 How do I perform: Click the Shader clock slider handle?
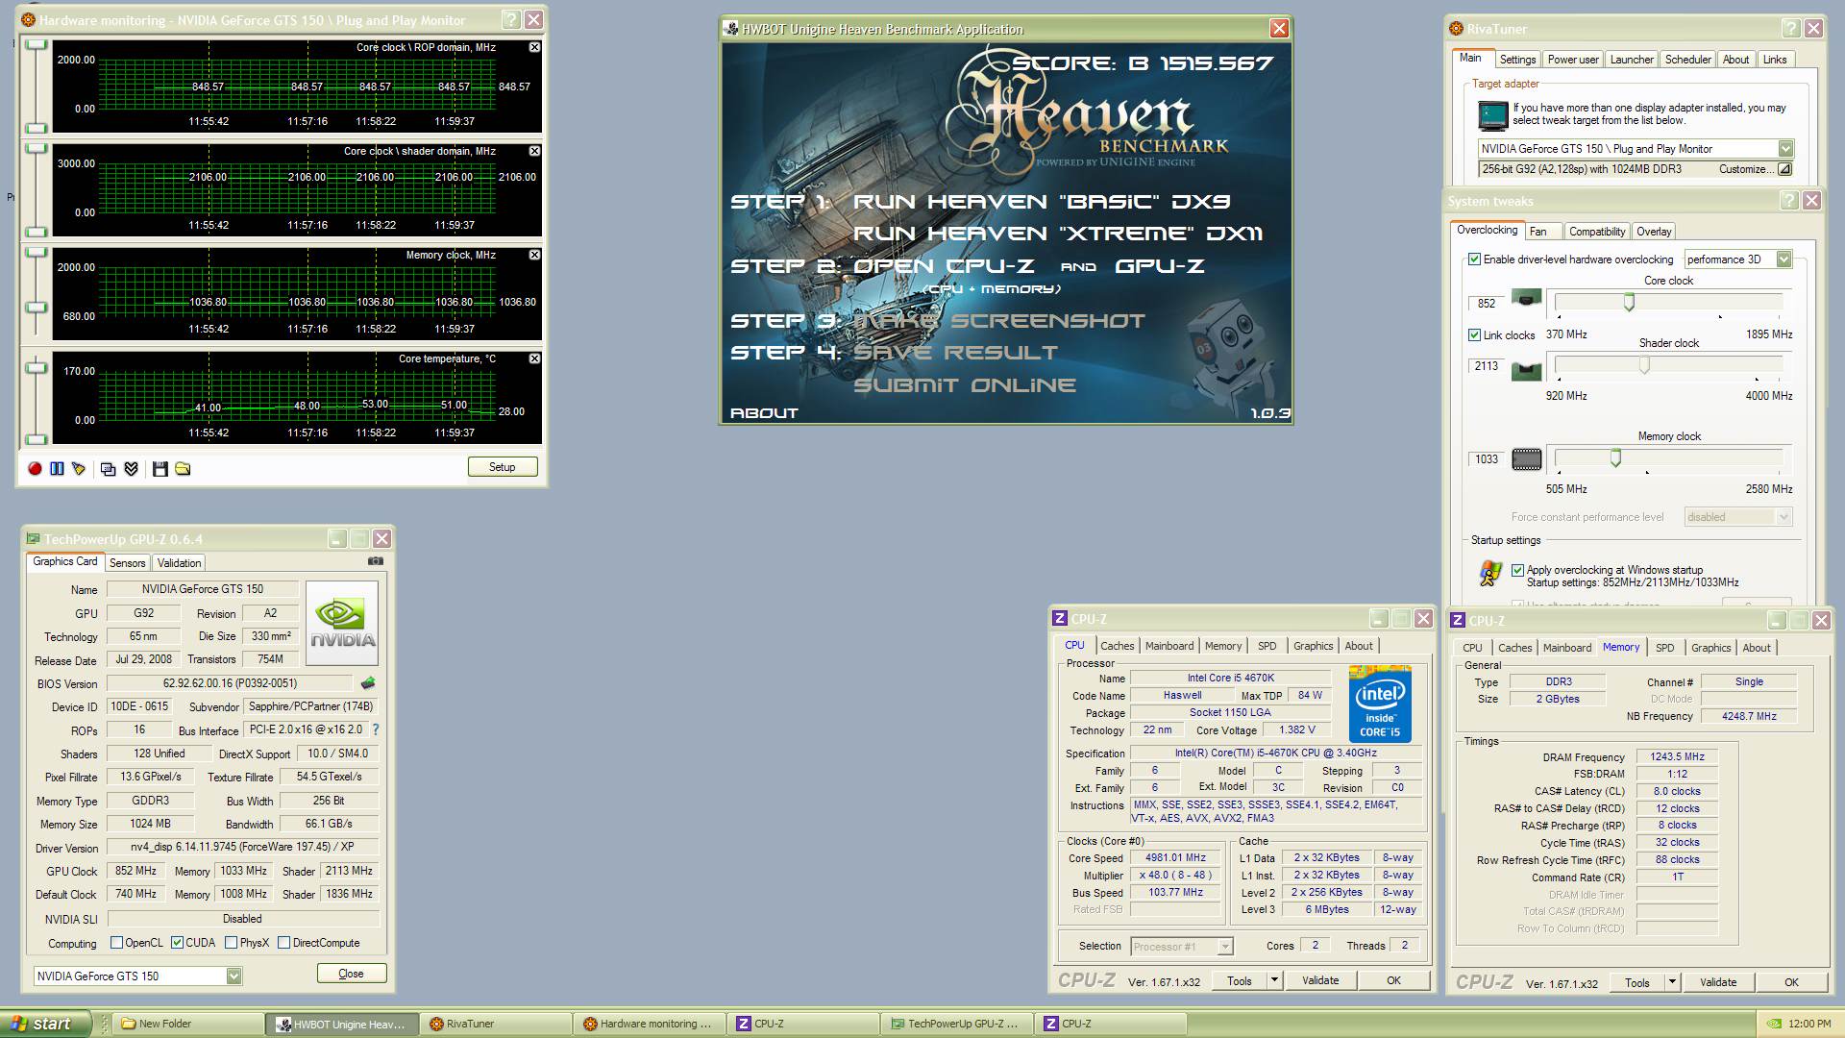tap(1644, 365)
